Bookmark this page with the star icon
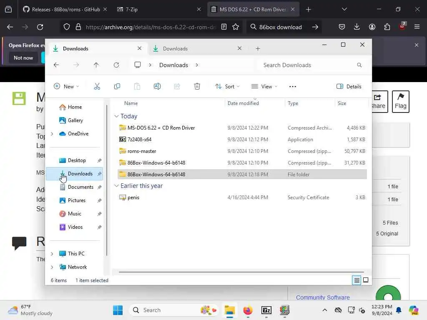Viewport: 427px width, 320px height. point(236,27)
